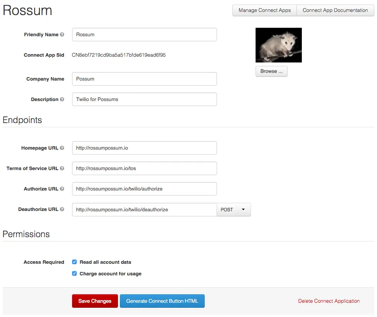Focus the Friendly Name input field

pyautogui.click(x=145, y=34)
